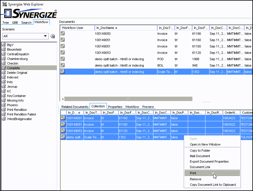Click the WestBridgewater queue icon

point(4,119)
